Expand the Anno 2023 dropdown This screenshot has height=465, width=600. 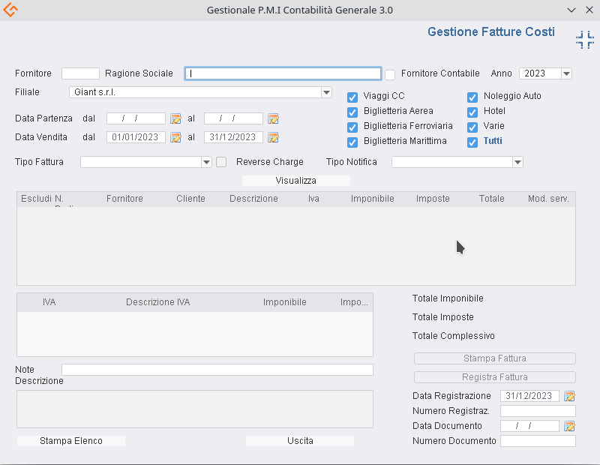point(565,73)
